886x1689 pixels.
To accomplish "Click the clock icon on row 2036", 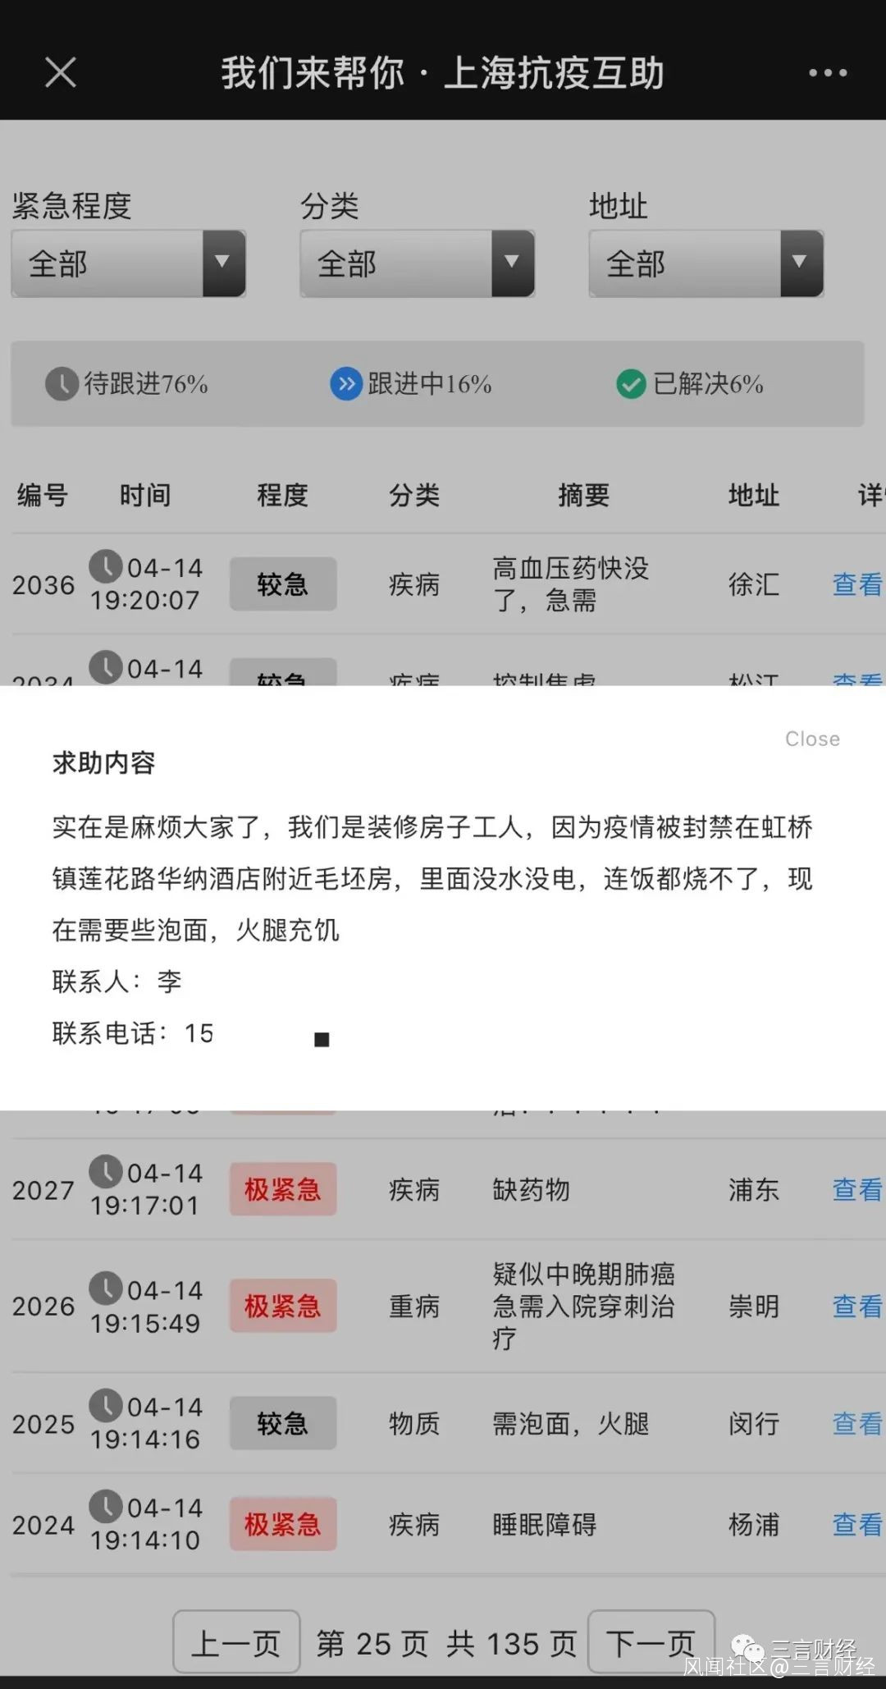I will pos(106,566).
